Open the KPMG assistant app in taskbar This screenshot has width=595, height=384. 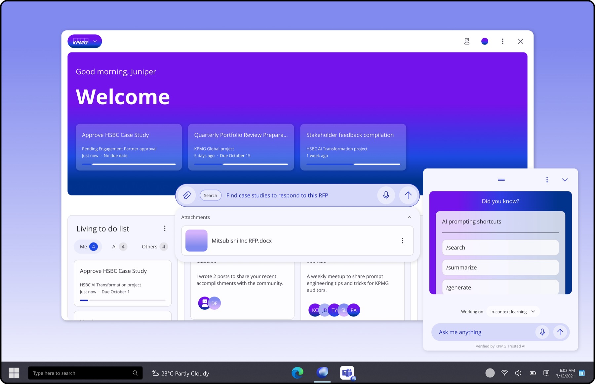click(x=322, y=373)
